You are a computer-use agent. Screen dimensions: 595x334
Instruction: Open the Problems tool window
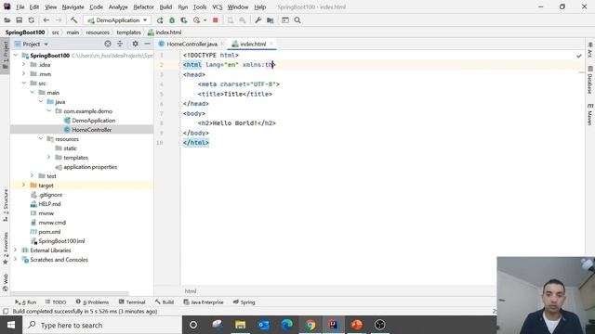[92, 302]
